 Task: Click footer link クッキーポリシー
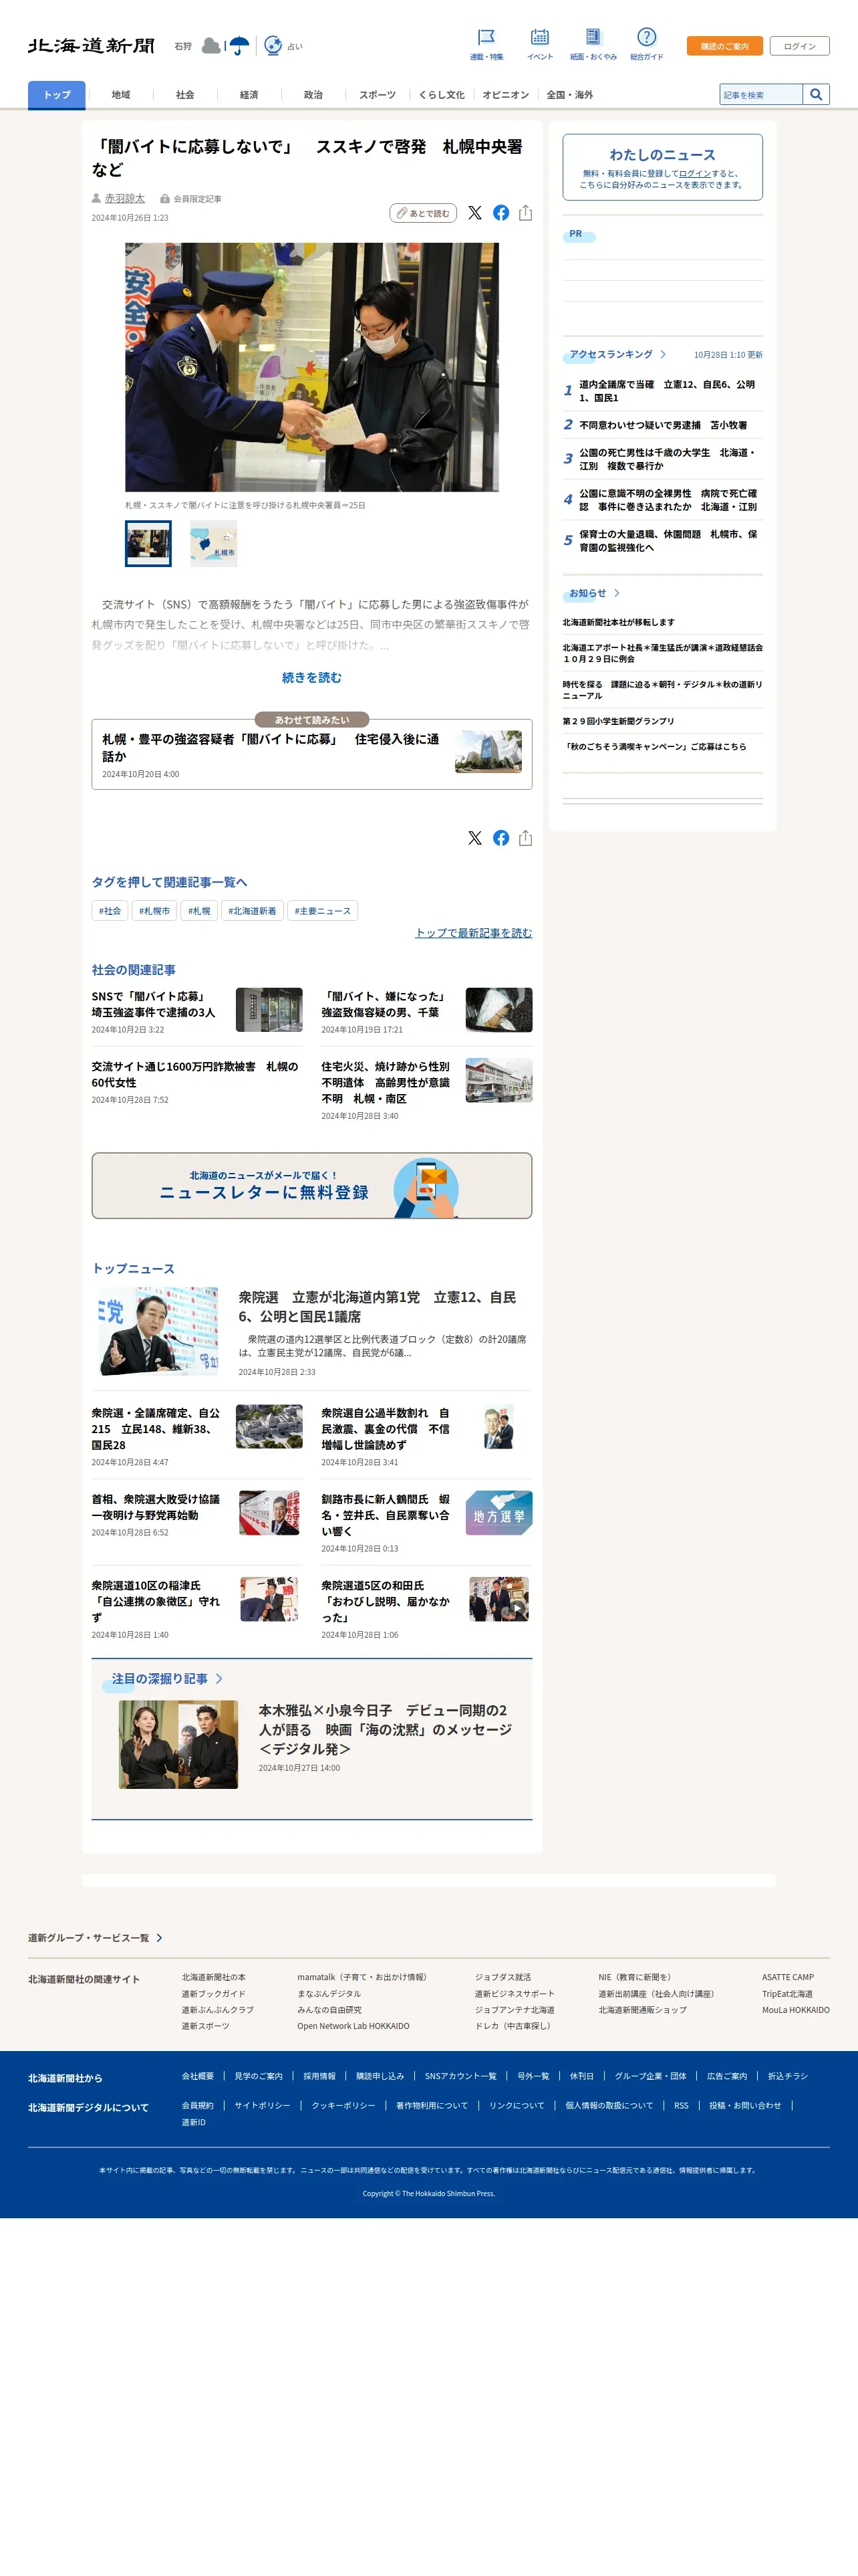tap(343, 2105)
